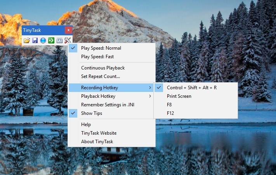The width and height of the screenshot is (276, 175).
Task: Click the Save floppy disk icon
Action: coord(35,40)
